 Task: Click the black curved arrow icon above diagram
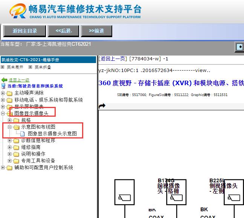pyautogui.click(x=102, y=106)
